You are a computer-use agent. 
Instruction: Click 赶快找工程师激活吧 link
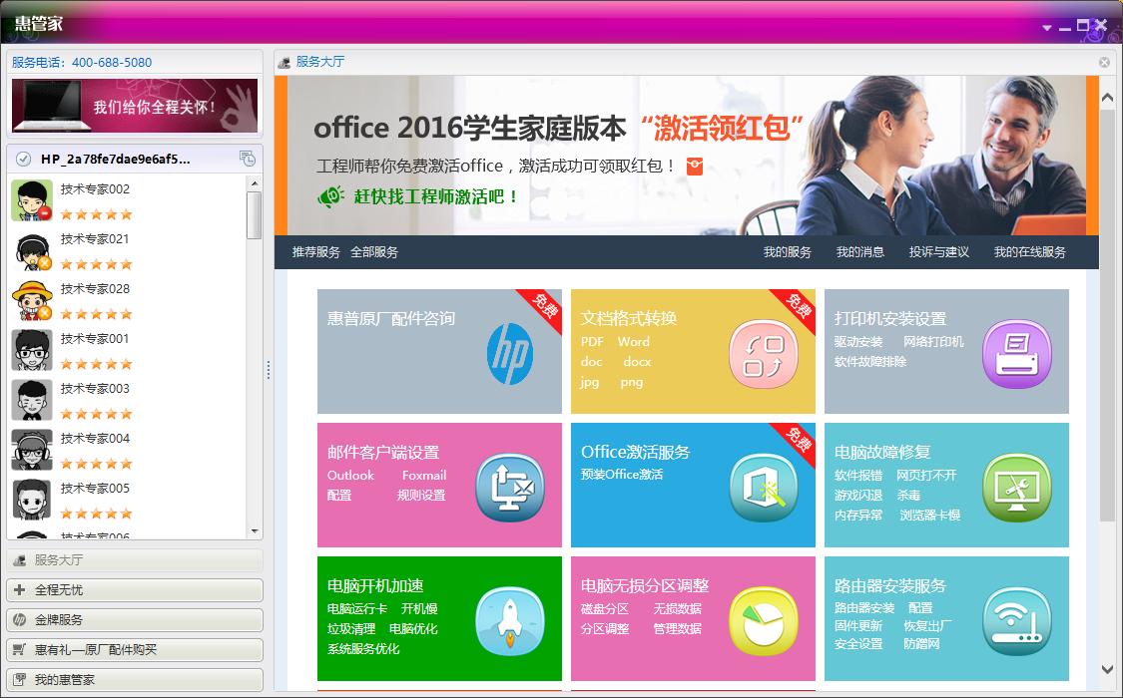[x=436, y=196]
